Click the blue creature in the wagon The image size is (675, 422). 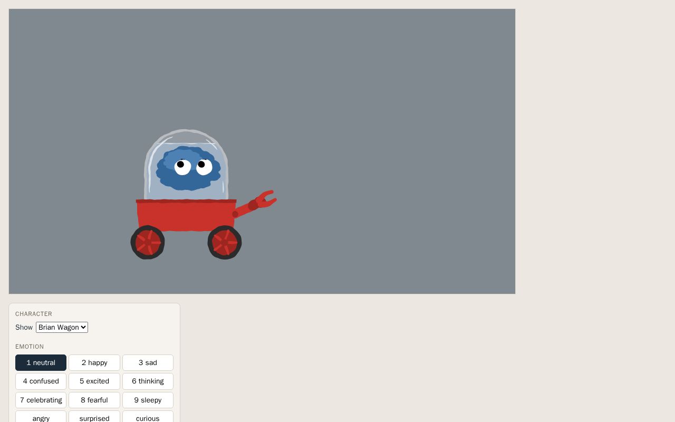tap(188, 168)
